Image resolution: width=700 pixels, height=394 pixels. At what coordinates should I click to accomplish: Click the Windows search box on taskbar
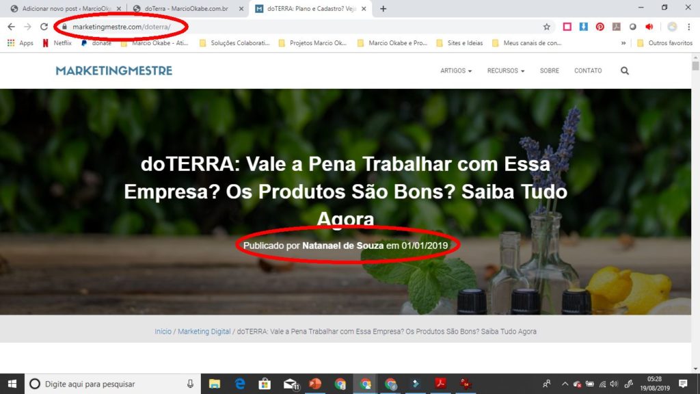point(113,384)
